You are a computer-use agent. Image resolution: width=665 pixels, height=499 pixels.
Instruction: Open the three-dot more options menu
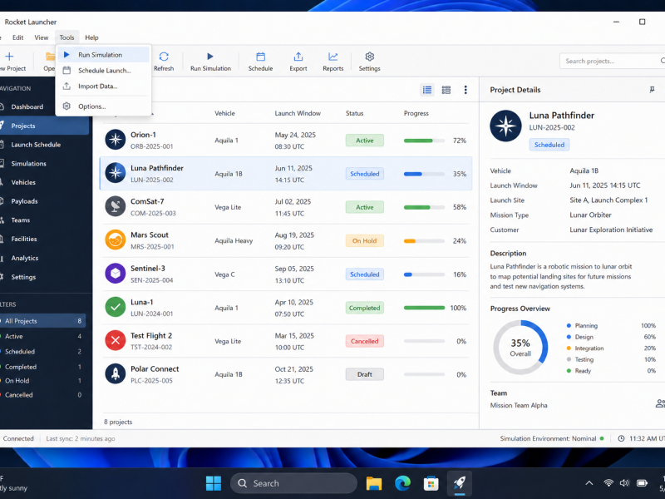click(x=465, y=90)
